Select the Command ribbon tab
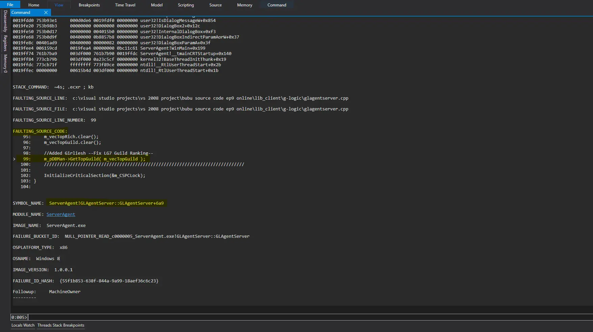The width and height of the screenshot is (593, 332). click(277, 5)
